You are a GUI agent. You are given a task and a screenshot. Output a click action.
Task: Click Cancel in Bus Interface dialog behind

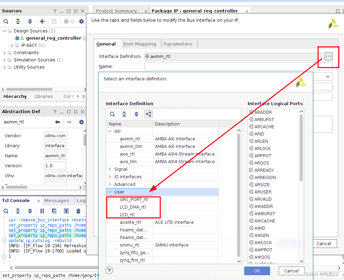(324, 244)
